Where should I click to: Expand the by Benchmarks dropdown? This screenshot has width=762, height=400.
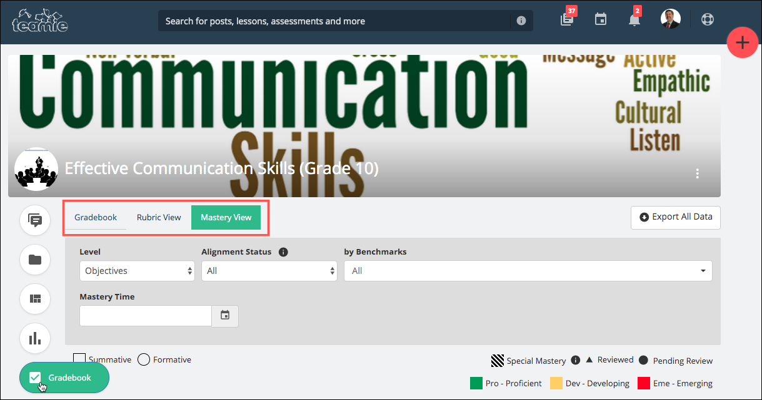click(x=528, y=271)
